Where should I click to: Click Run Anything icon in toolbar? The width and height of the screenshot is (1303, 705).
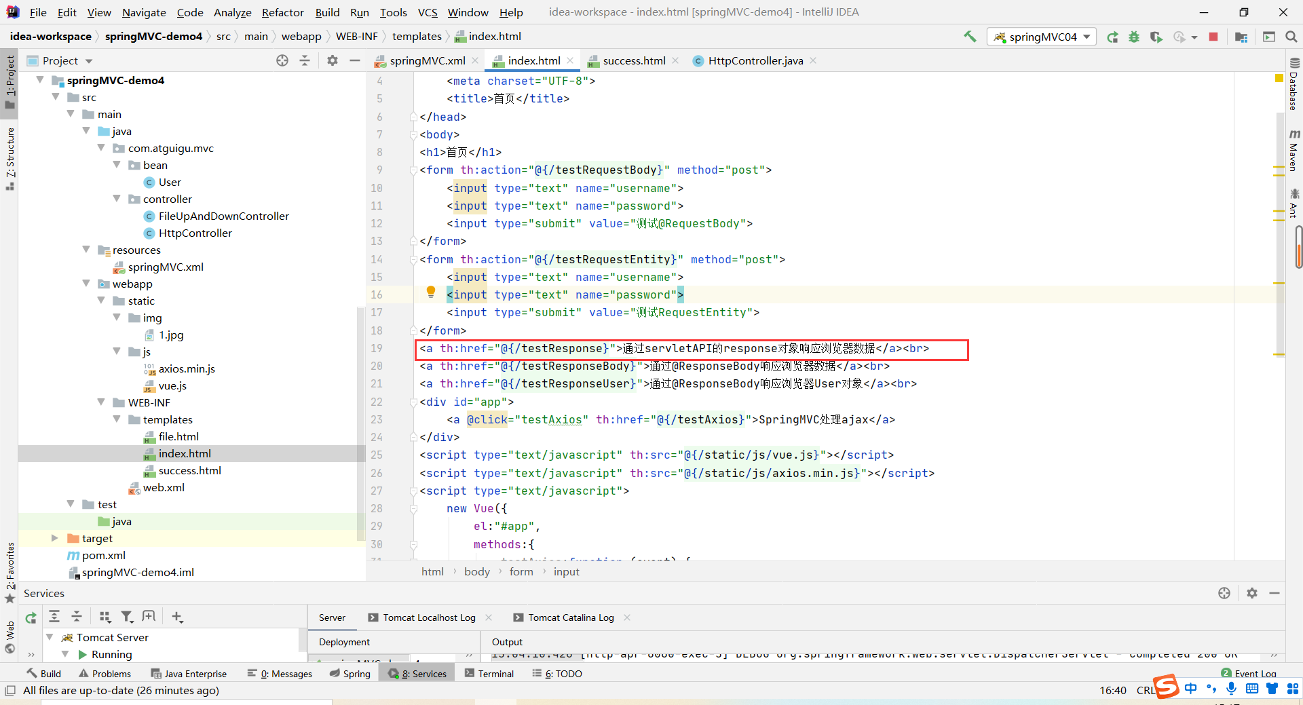tap(1269, 37)
